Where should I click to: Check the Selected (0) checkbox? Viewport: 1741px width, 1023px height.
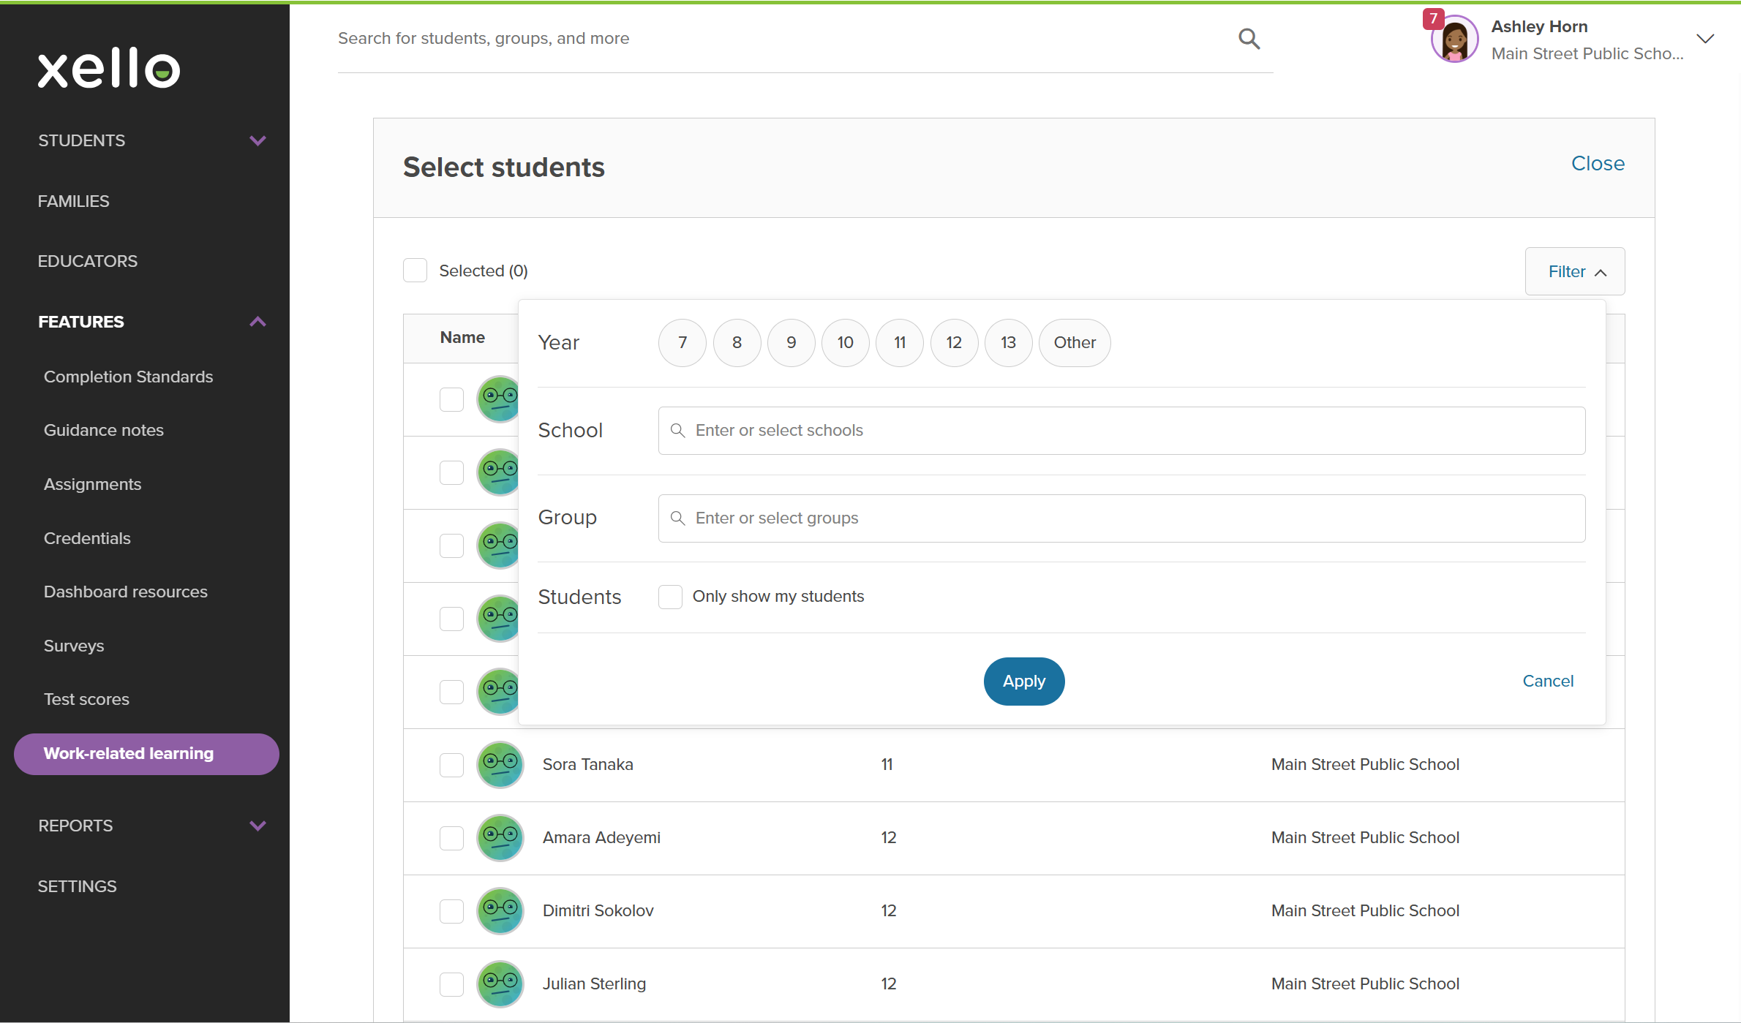point(415,270)
